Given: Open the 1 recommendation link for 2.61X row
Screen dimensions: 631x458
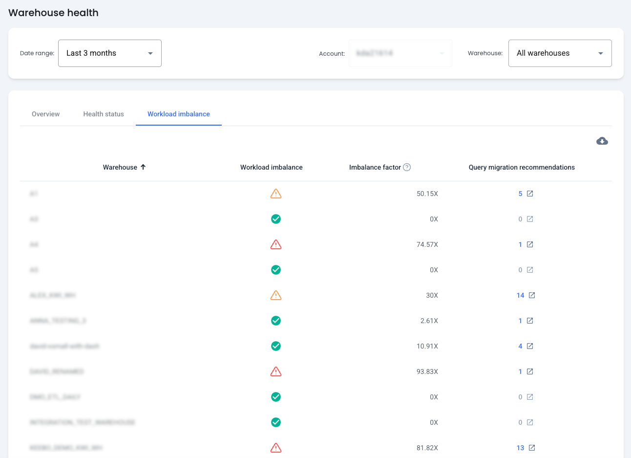Looking at the screenshot, I should pos(520,321).
